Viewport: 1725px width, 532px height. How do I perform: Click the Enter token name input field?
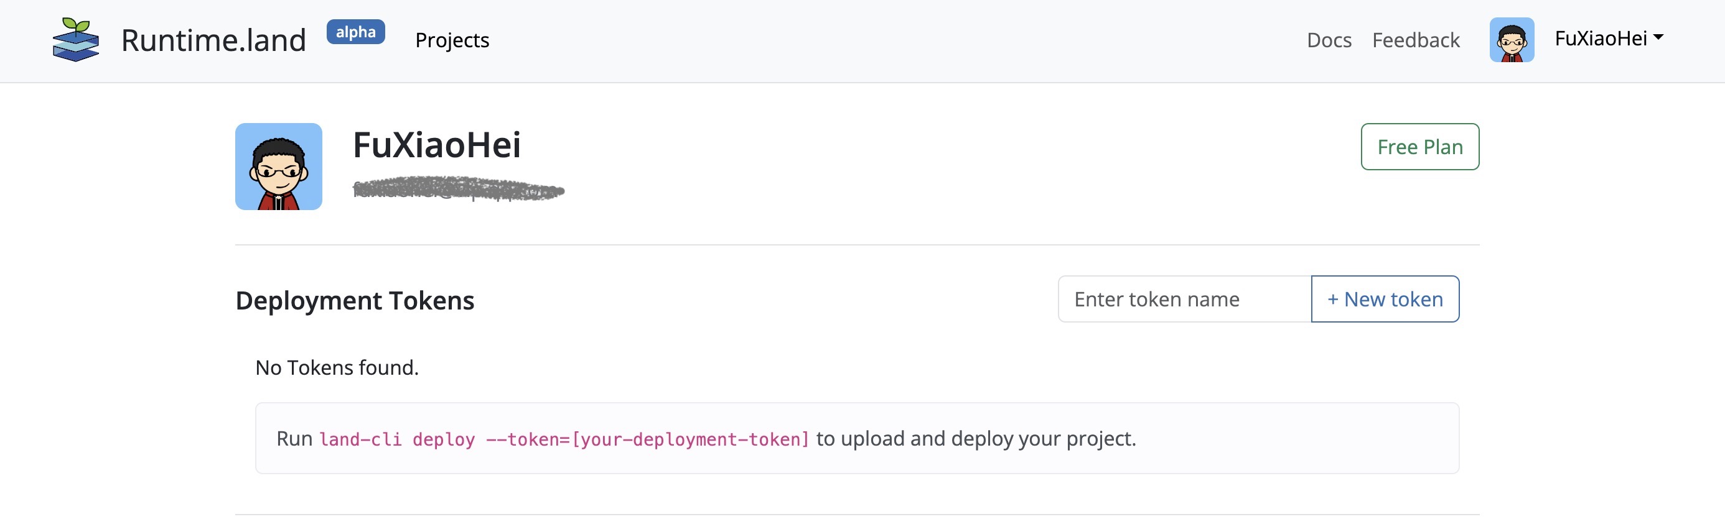click(1185, 299)
